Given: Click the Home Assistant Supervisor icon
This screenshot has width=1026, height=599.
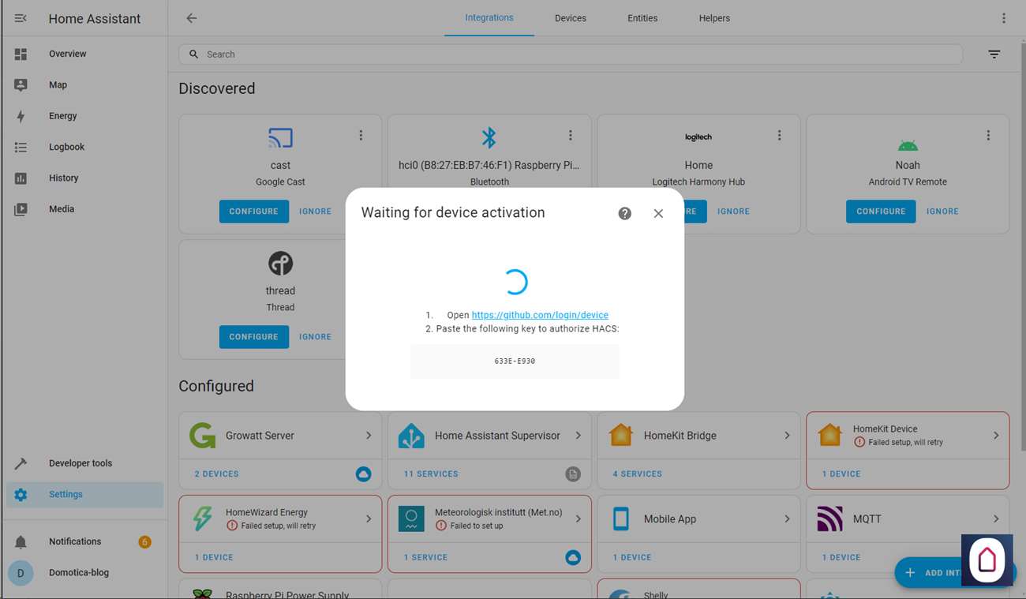Looking at the screenshot, I should point(411,436).
